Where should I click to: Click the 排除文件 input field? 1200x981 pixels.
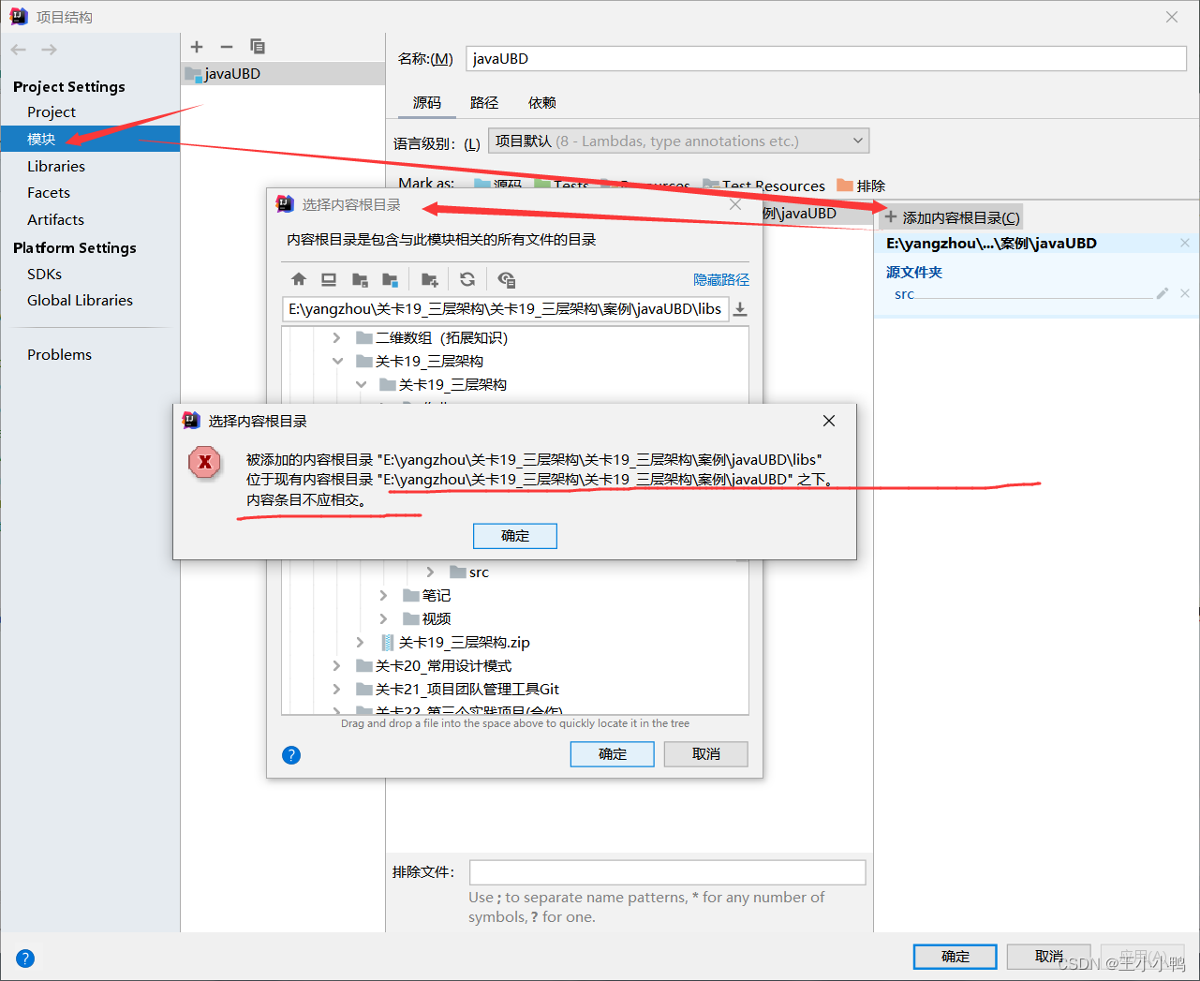coord(668,872)
